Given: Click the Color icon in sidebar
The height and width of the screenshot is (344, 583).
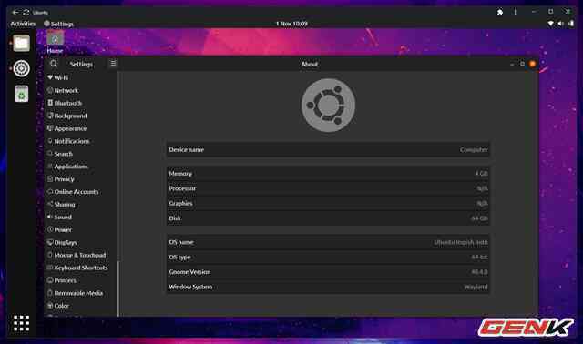Looking at the screenshot, I should [50, 306].
